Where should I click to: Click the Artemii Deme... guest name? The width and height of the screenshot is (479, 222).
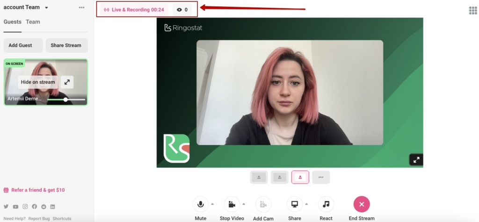pyautogui.click(x=24, y=99)
